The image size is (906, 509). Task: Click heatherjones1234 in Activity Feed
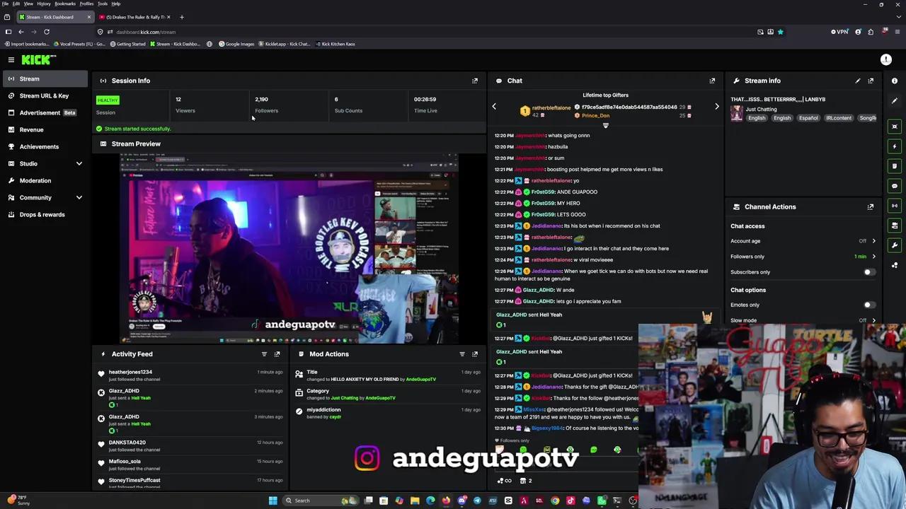click(x=130, y=372)
